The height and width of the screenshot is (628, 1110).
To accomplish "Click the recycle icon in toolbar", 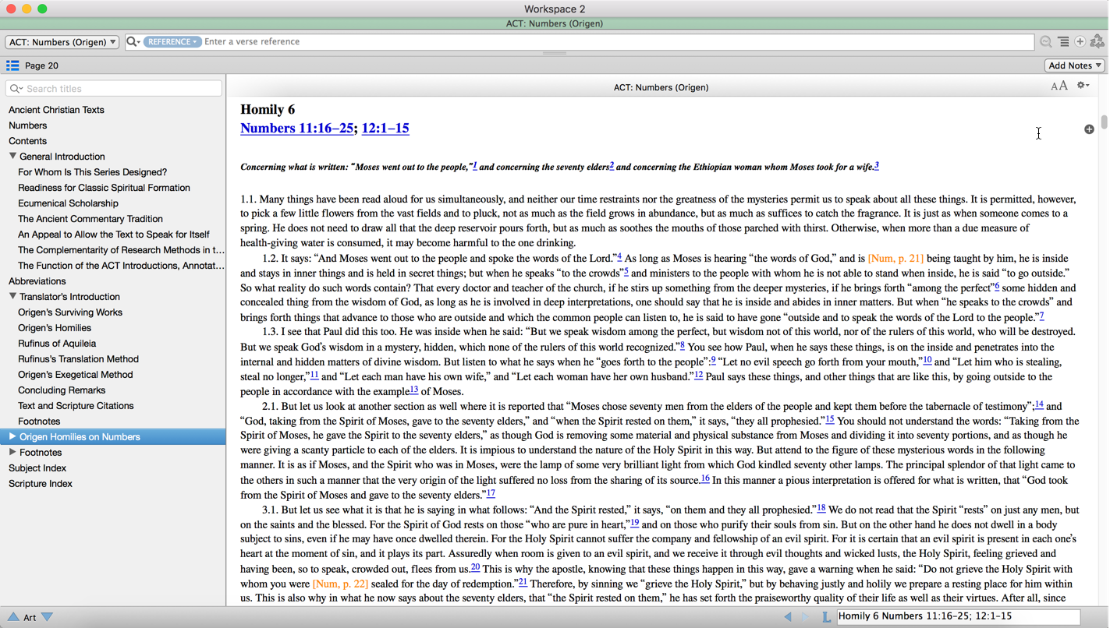I will (1098, 42).
